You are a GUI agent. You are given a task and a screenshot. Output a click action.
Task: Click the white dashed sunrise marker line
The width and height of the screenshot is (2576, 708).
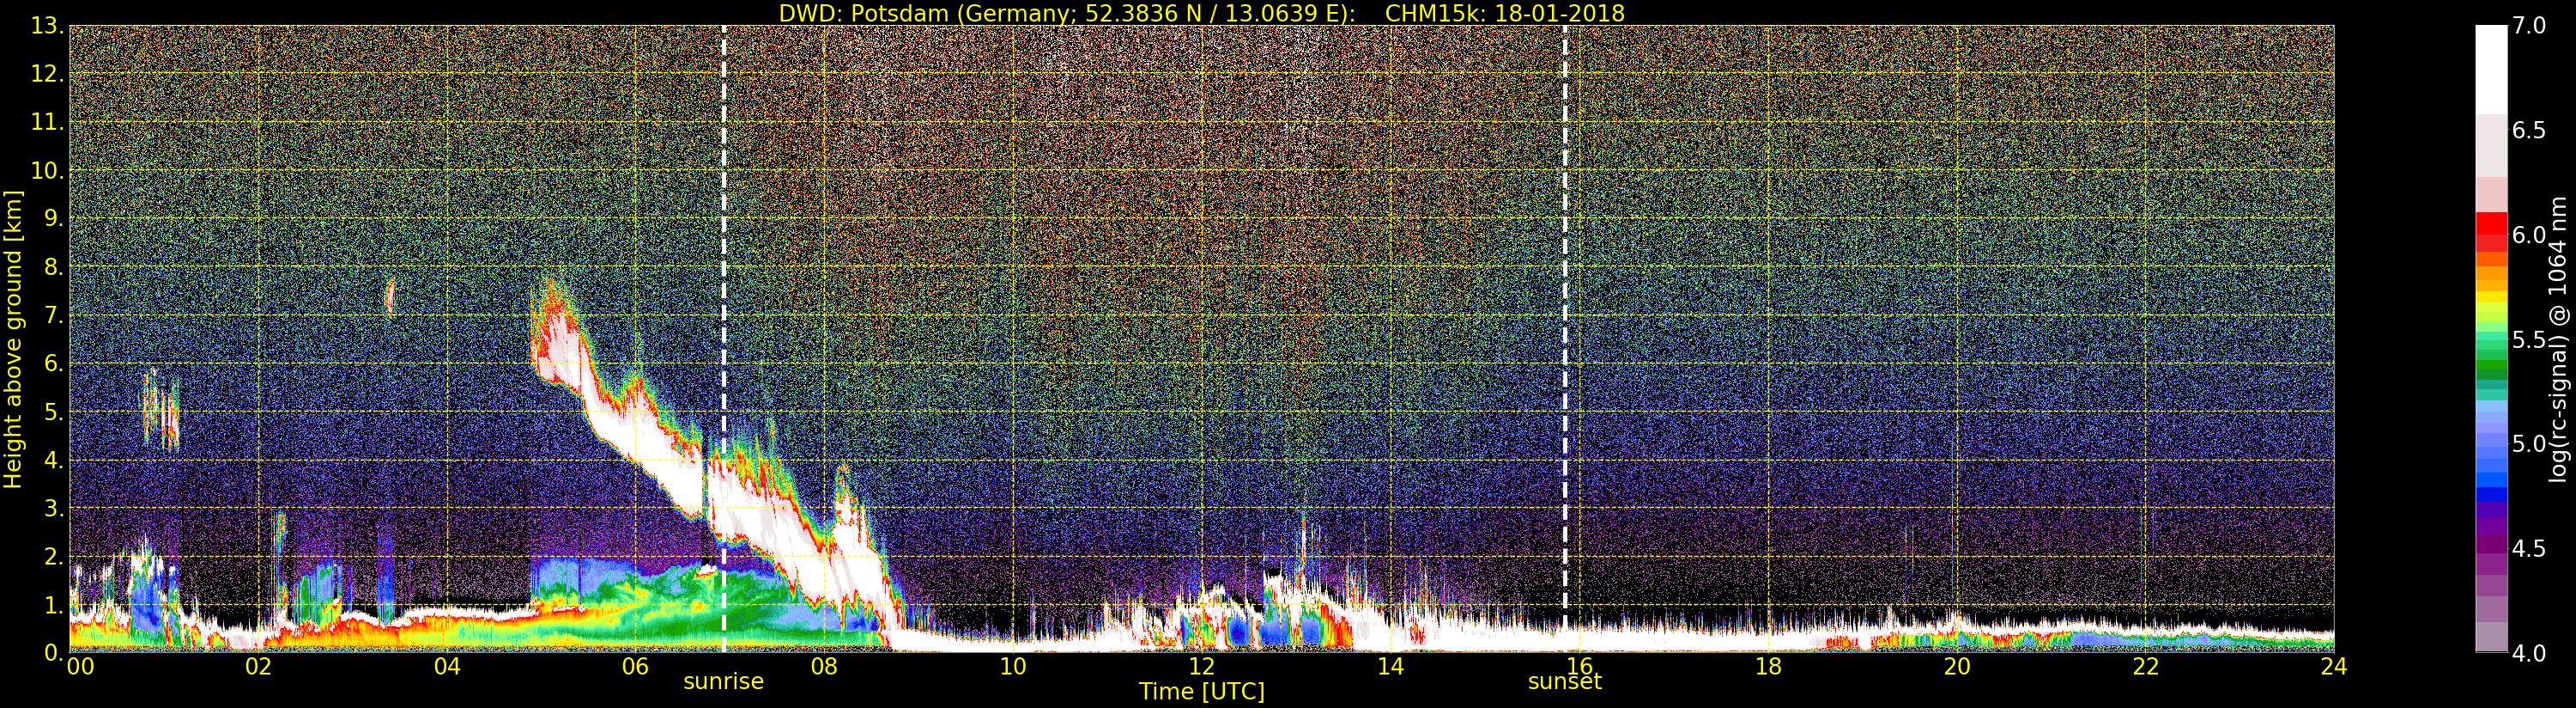(x=723, y=339)
